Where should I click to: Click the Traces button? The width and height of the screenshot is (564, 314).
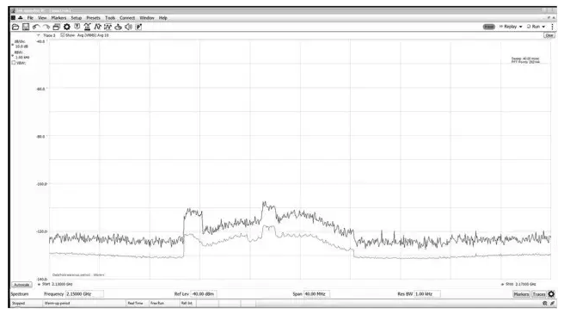(x=539, y=294)
